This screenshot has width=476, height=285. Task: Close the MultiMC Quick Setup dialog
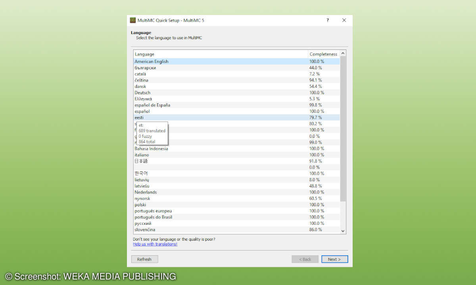tap(344, 20)
